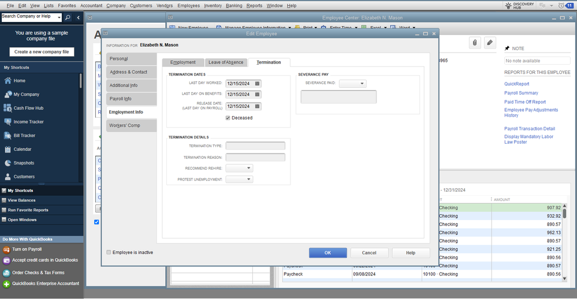
Task: Open the Personal section tab
Action: (x=131, y=59)
